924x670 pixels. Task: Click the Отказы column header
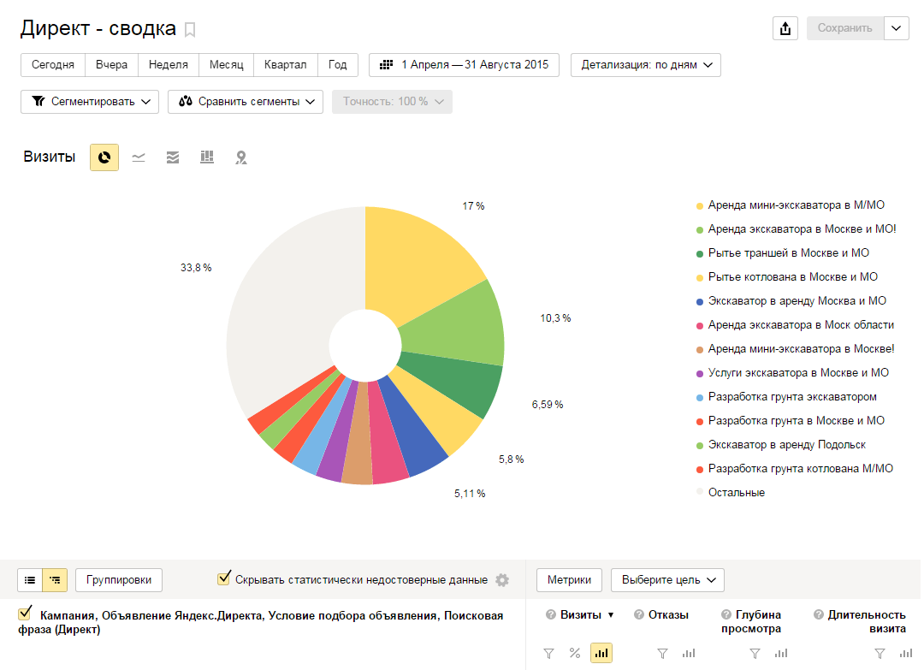click(x=668, y=614)
